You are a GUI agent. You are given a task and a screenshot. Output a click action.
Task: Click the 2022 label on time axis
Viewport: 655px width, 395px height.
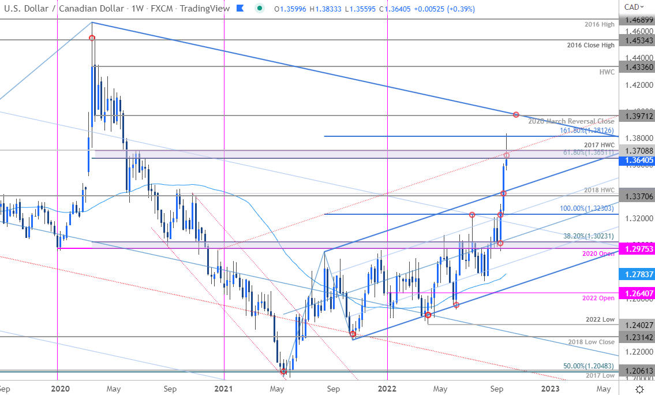[x=387, y=389]
